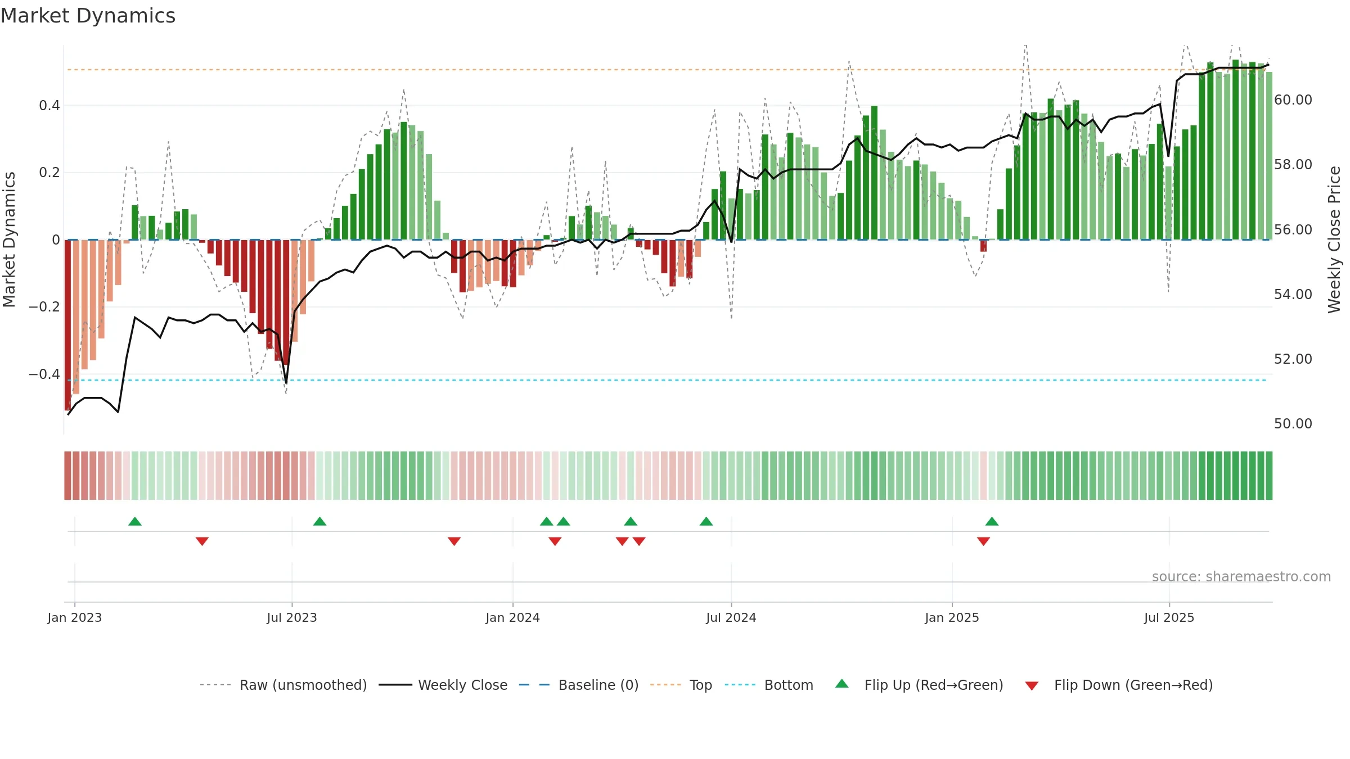The image size is (1350, 759).
Task: Click the cyan dashed Bottom threshold line
Action: (667, 380)
